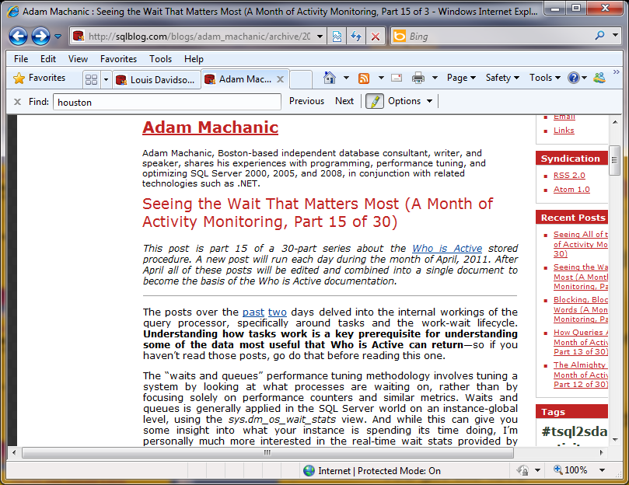This screenshot has width=629, height=485.
Task: Stop loading with the red X icon
Action: tap(376, 37)
